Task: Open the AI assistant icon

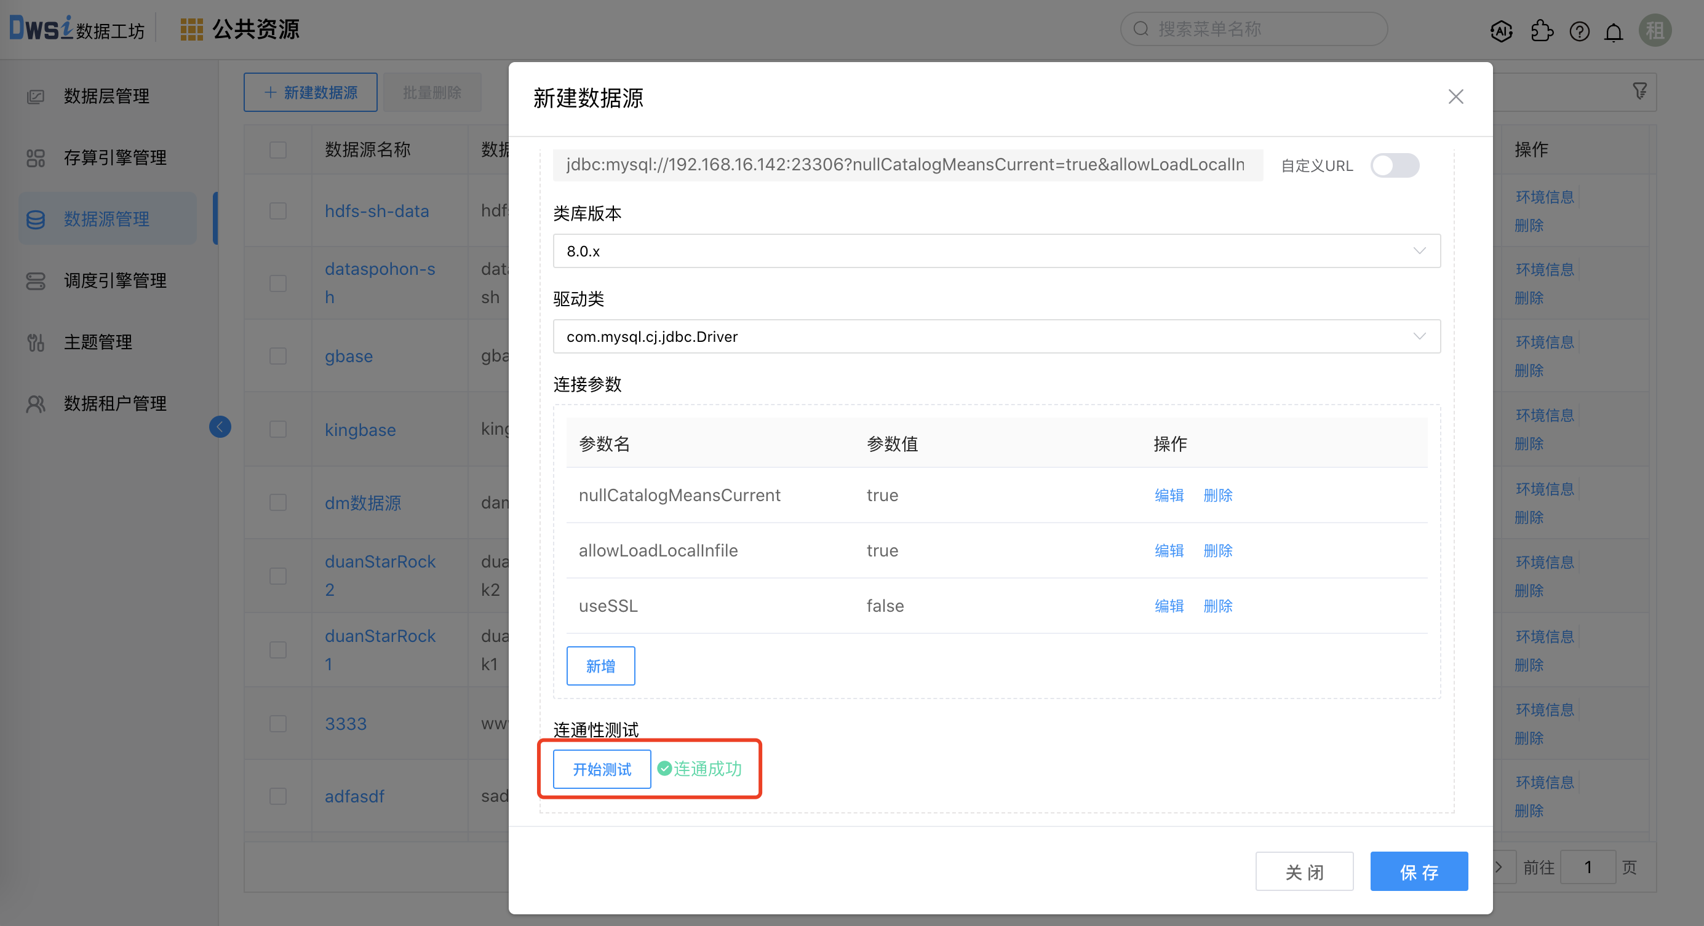Action: 1501,30
